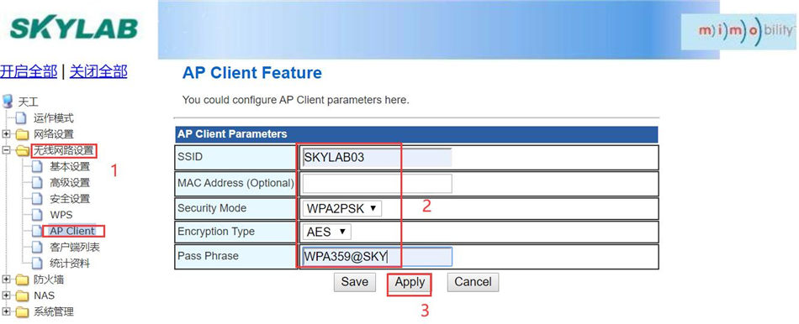Select 系统管理 in the tree
This screenshot has width=799, height=324.
pyautogui.click(x=54, y=311)
